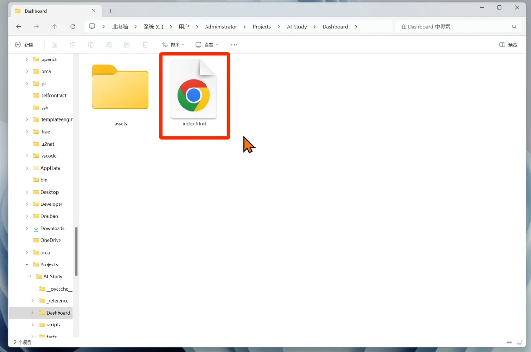Go back to previous folder
This screenshot has width=531, height=352.
19,27
